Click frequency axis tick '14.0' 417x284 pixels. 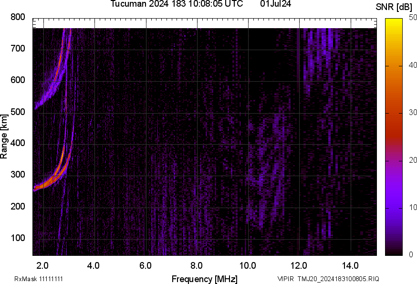[350, 265]
